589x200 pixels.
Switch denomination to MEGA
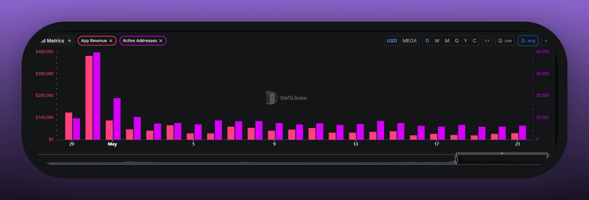409,41
